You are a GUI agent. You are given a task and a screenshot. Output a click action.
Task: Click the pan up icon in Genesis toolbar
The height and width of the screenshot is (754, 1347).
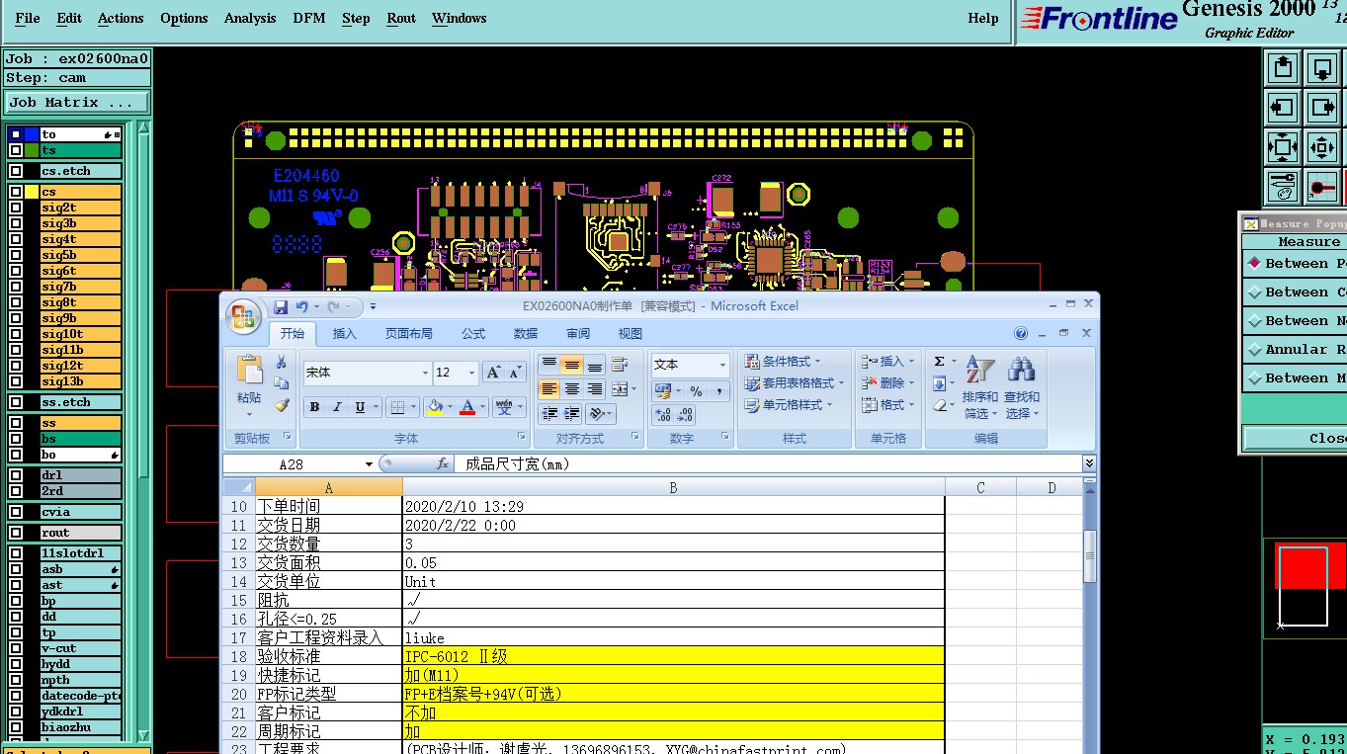1283,68
